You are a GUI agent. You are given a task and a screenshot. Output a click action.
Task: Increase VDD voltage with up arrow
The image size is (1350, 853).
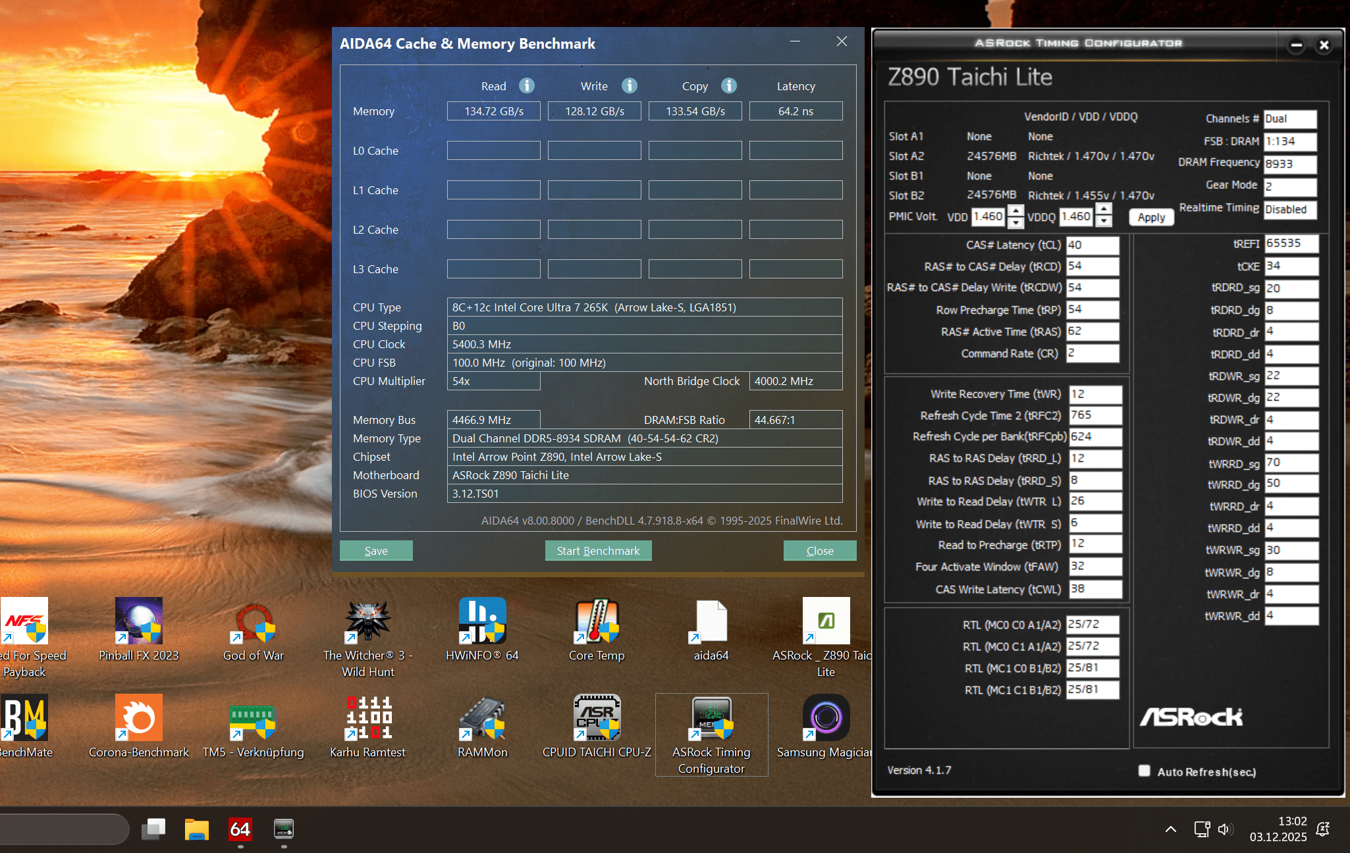tap(1016, 211)
